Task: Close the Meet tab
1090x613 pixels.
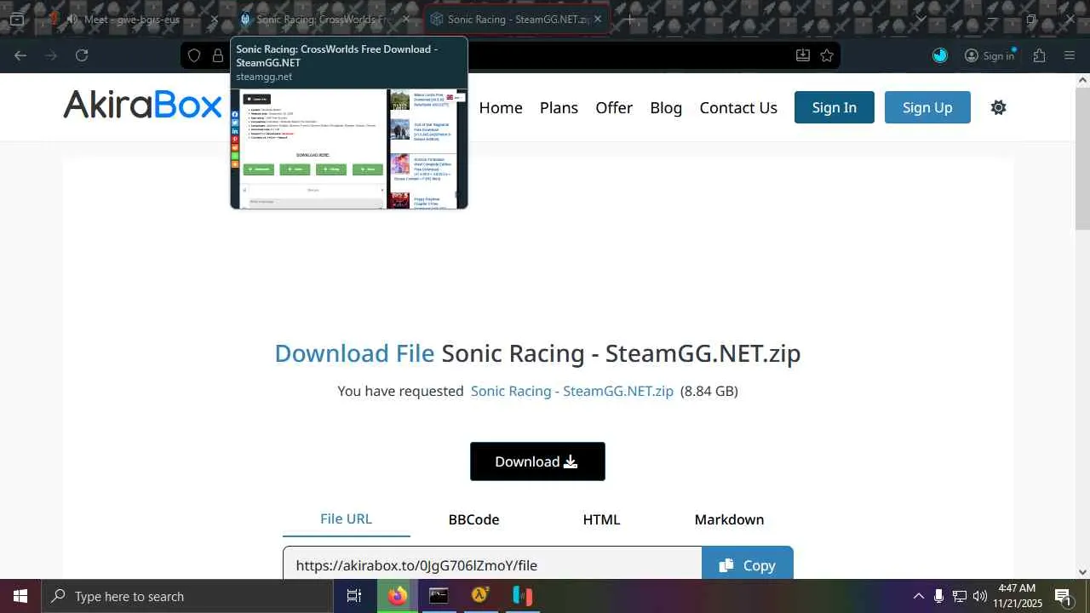Action: point(215,19)
